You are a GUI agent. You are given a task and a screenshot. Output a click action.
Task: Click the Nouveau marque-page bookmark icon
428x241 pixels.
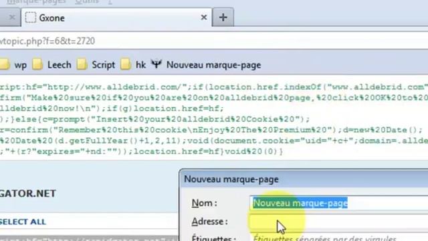(x=156, y=64)
